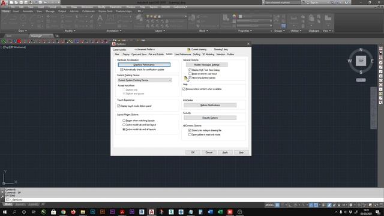The height and width of the screenshot is (216, 384).
Task: Open Word from the taskbar
Action: tap(210, 212)
